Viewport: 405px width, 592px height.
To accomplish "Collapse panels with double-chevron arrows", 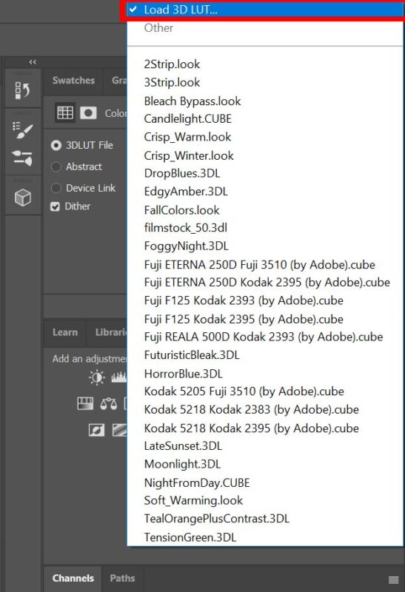I will (33, 62).
